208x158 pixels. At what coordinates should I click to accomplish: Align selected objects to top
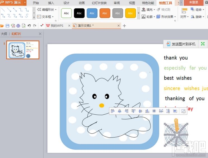click(134, 111)
